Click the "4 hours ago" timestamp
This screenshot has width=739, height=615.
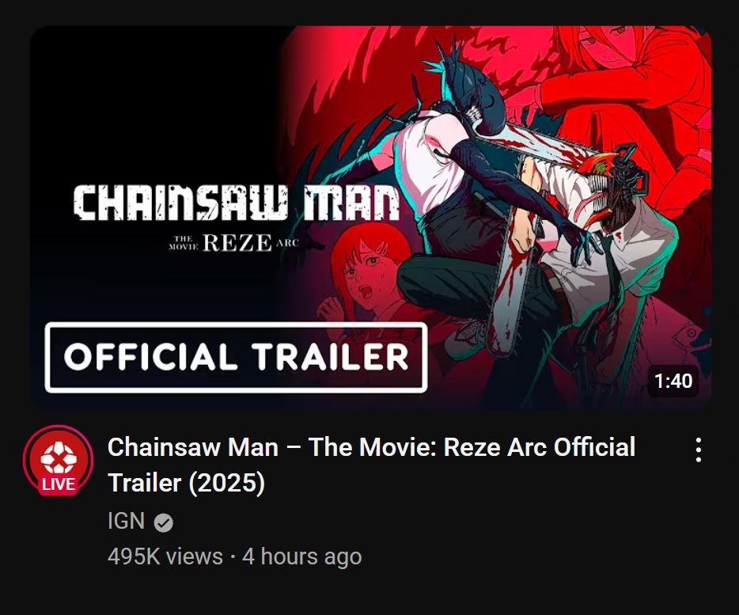click(x=302, y=556)
